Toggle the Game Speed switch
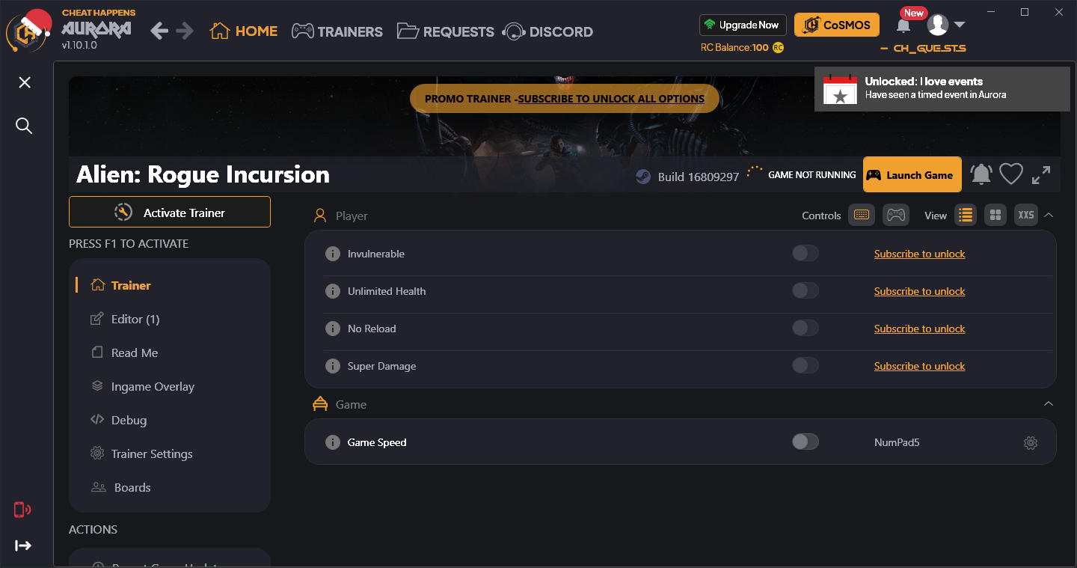The height and width of the screenshot is (568, 1077). pyautogui.click(x=806, y=442)
